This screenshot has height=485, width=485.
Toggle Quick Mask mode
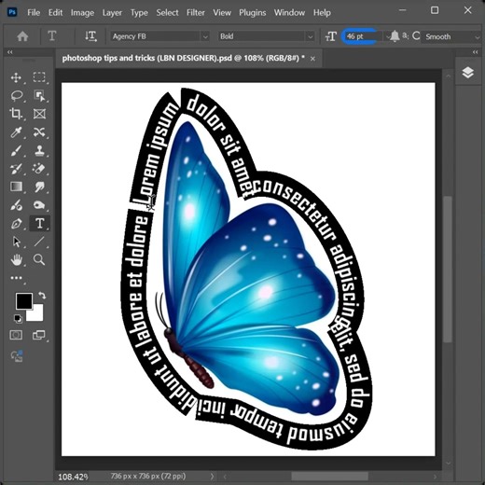click(16, 335)
